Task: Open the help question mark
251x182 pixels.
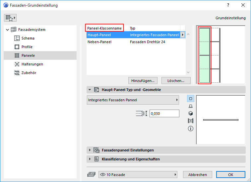Action: (228, 5)
